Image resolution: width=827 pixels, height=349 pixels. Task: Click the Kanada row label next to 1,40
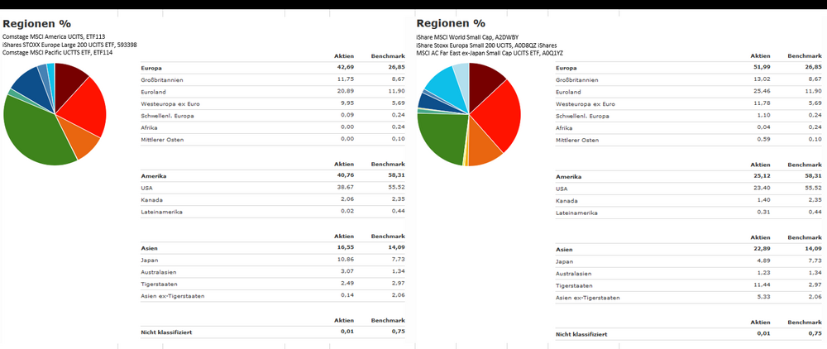[x=566, y=201]
